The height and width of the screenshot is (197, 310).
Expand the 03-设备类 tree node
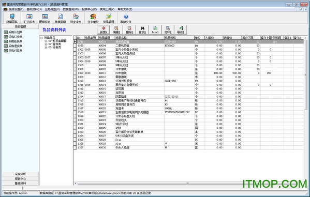pyautogui.click(x=46, y=48)
